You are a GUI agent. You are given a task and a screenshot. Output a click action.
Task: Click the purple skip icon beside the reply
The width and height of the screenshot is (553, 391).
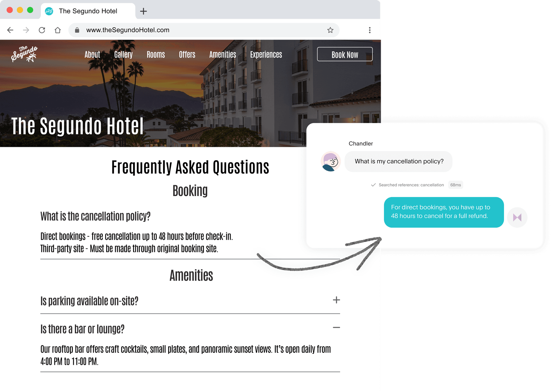click(517, 217)
